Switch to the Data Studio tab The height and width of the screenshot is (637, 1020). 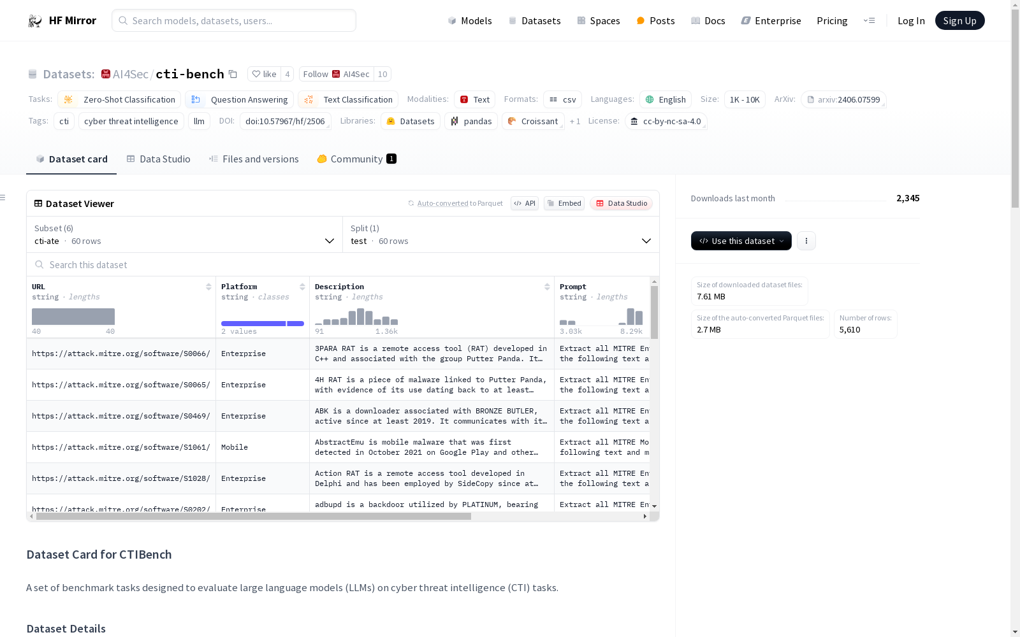coord(158,159)
